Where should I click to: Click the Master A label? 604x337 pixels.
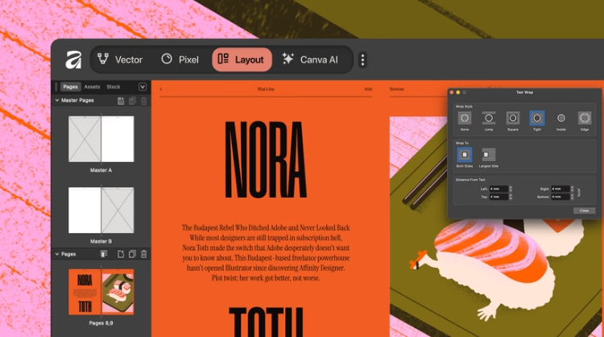[x=101, y=170]
